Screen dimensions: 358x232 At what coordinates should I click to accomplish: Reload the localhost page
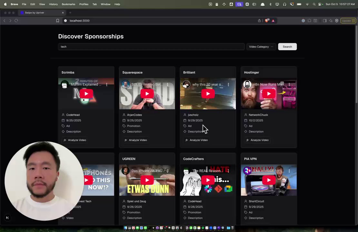(x=16, y=21)
